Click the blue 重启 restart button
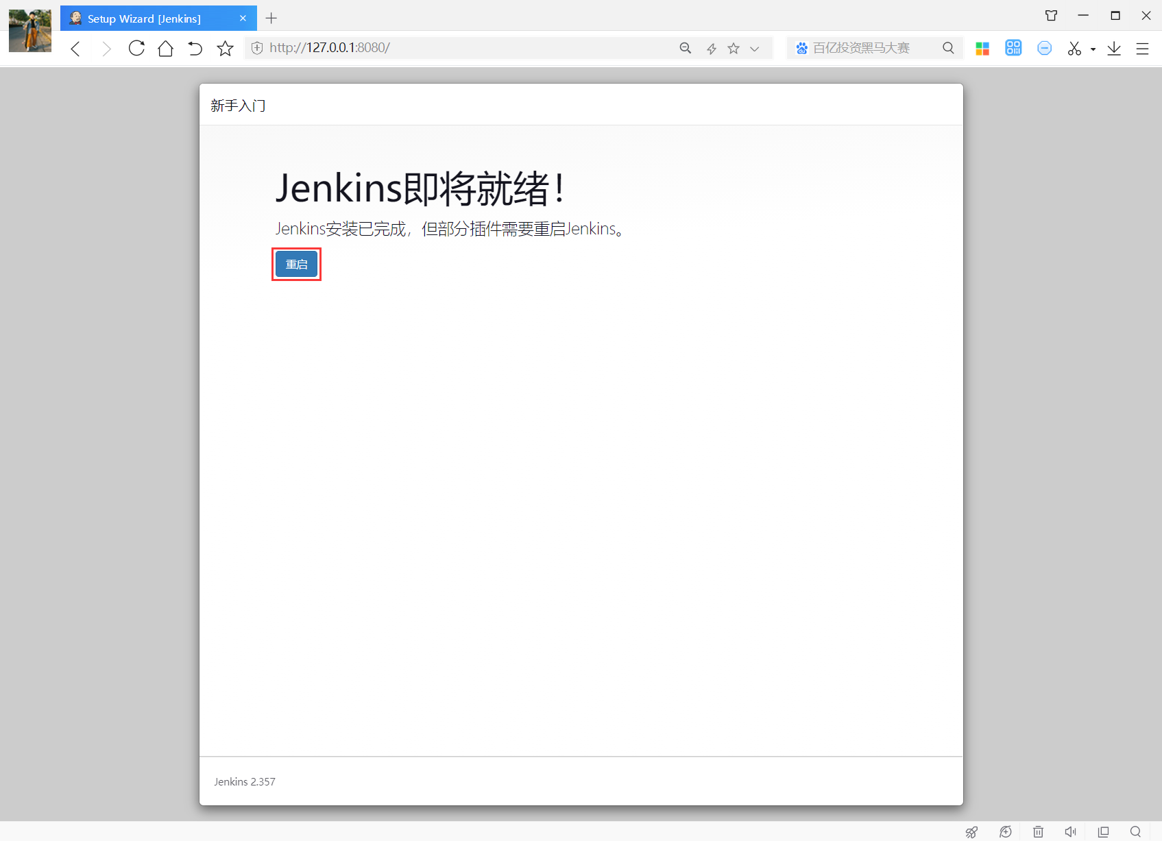The height and width of the screenshot is (841, 1162). point(296,265)
